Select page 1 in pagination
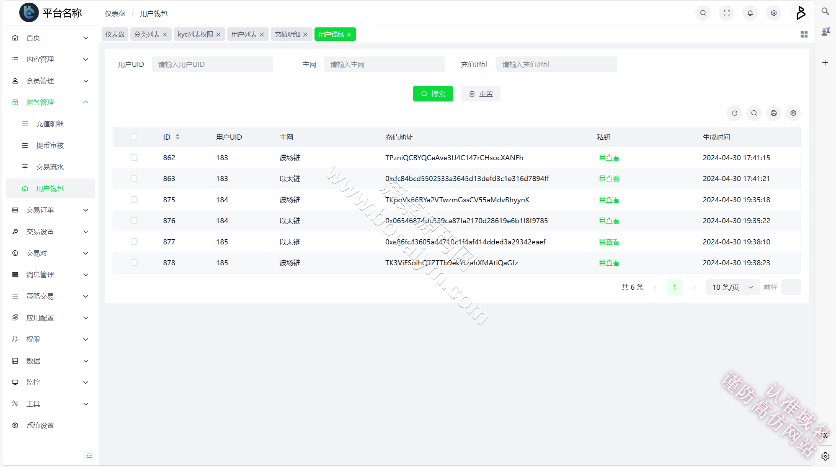The height and width of the screenshot is (467, 836). point(674,288)
